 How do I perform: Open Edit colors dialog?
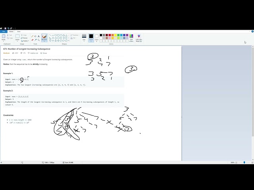click(x=131, y=38)
